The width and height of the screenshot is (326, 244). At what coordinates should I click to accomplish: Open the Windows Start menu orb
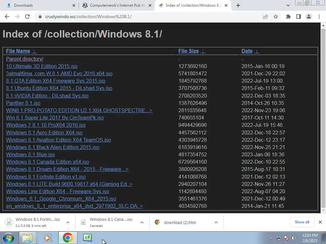[9, 238]
